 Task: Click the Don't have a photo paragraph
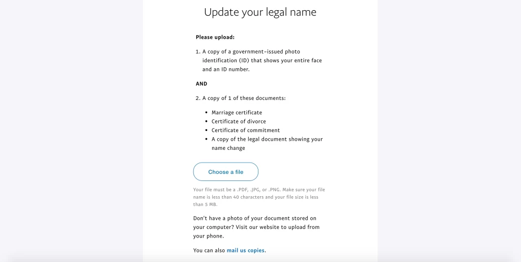pos(256,227)
